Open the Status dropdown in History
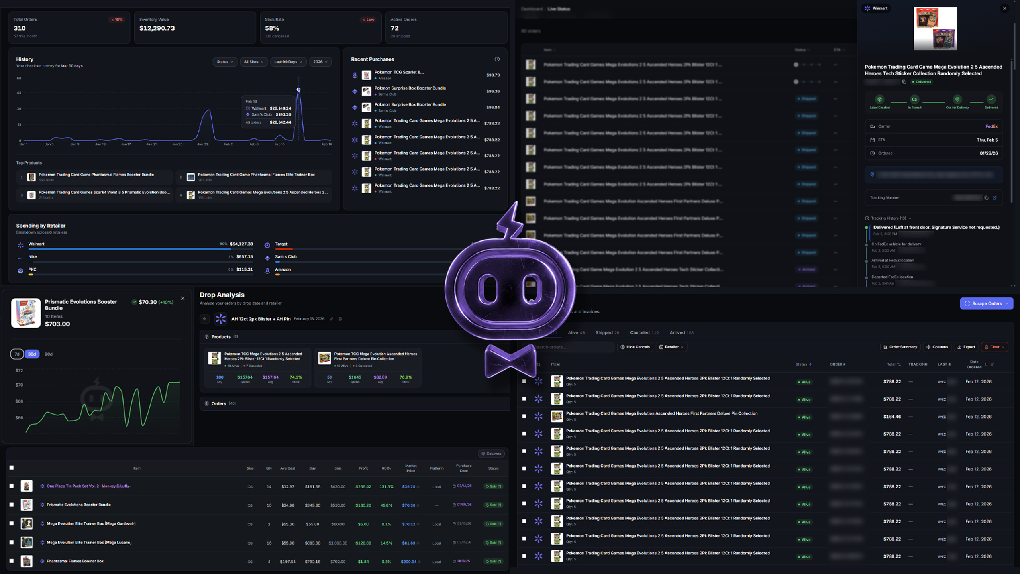Screen dimensions: 1020x574 [225, 62]
